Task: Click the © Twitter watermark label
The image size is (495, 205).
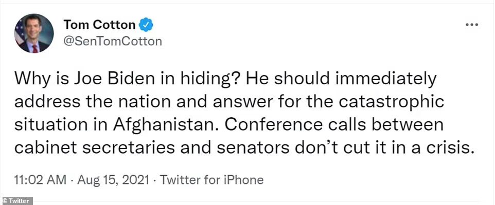Action: pos(16,201)
